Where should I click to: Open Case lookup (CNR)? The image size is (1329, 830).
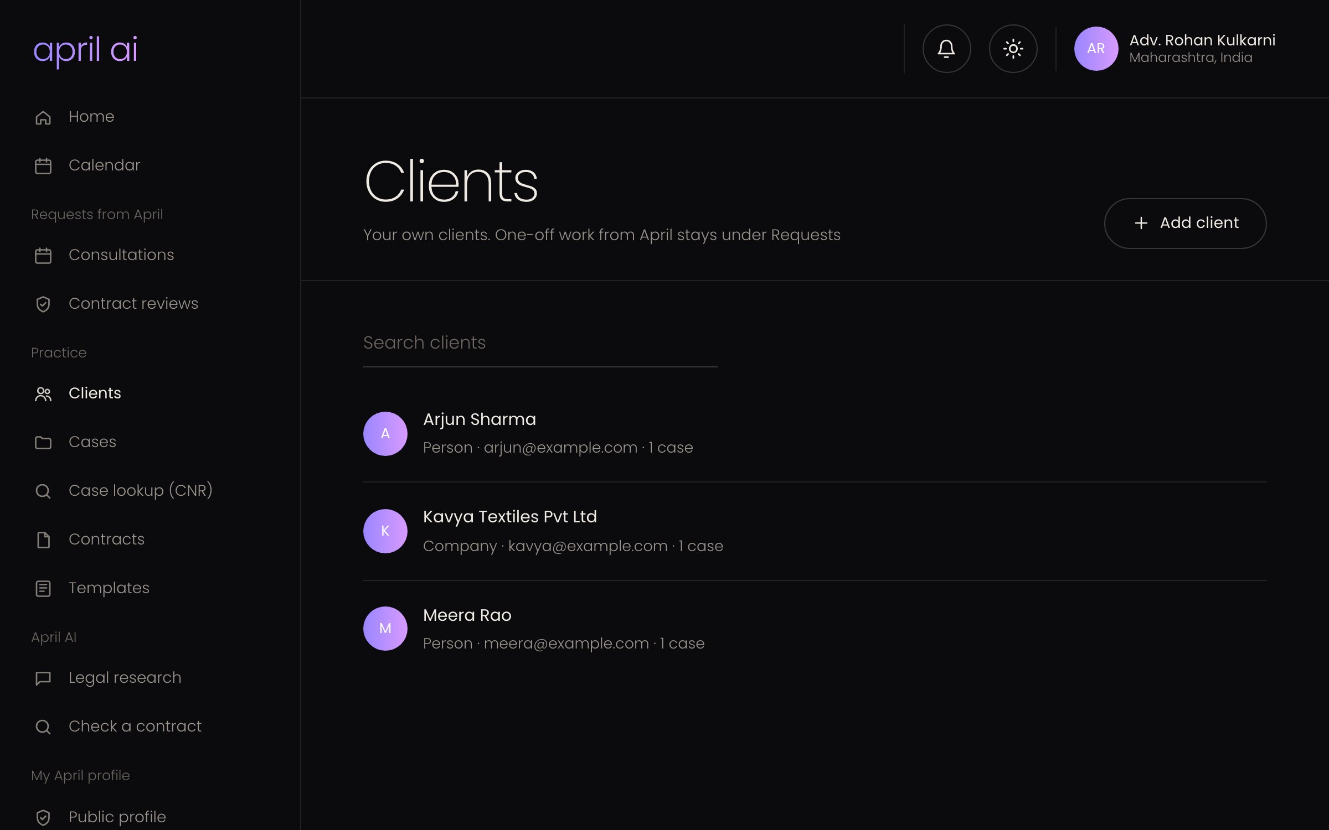141,490
